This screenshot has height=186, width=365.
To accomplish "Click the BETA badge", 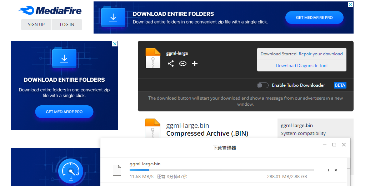I will pos(340,85).
